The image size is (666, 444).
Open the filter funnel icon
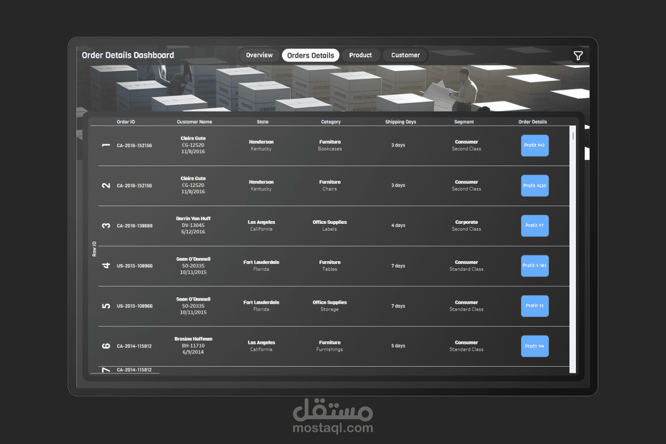(578, 55)
